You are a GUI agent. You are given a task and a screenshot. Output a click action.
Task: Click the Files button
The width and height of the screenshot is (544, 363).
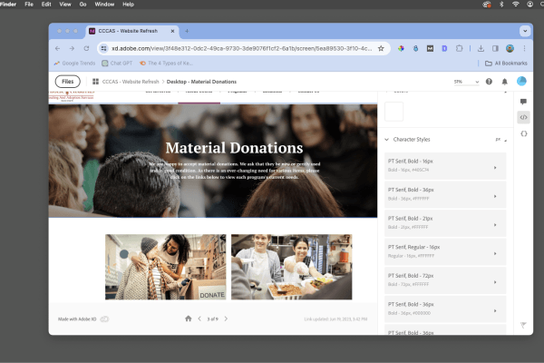tap(68, 82)
